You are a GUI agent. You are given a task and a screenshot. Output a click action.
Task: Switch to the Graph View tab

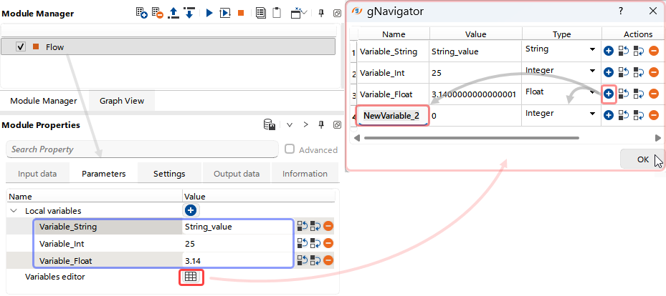pyautogui.click(x=122, y=101)
